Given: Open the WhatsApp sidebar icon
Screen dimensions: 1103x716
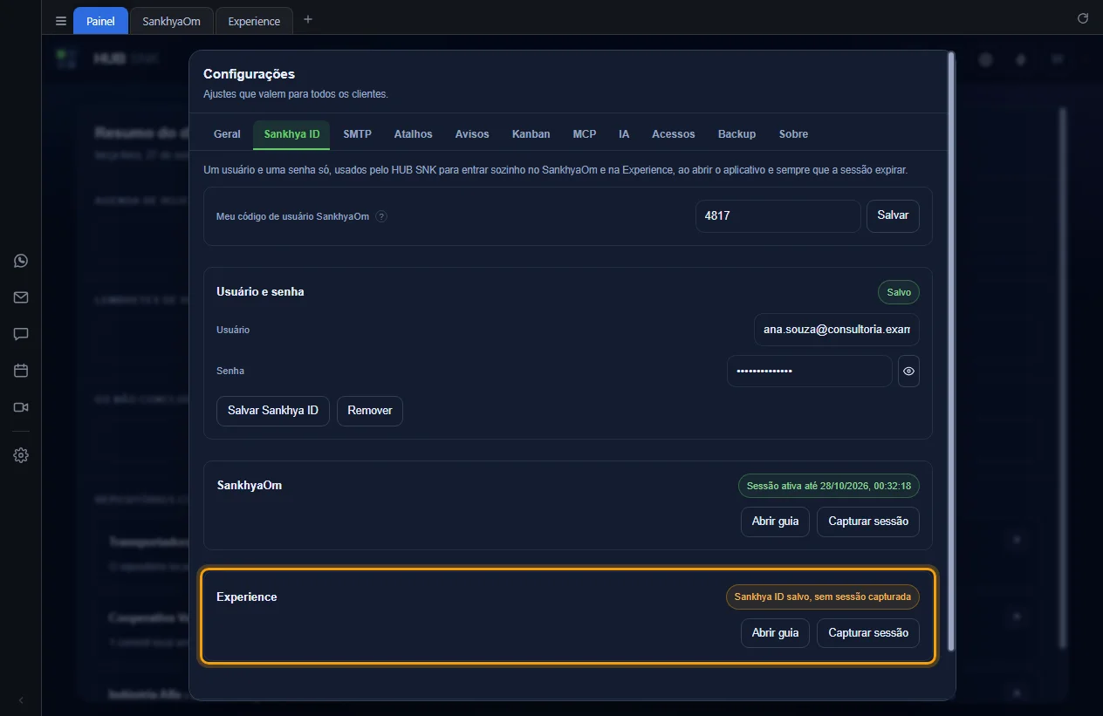Looking at the screenshot, I should tap(21, 261).
